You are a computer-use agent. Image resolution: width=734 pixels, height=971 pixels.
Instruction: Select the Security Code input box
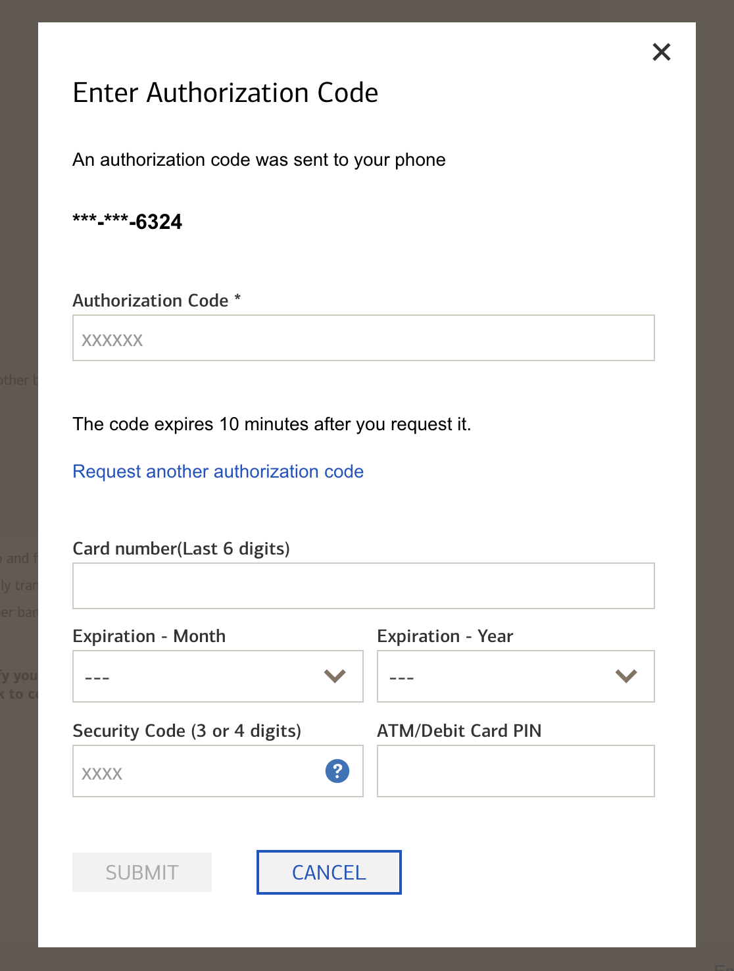(197, 771)
